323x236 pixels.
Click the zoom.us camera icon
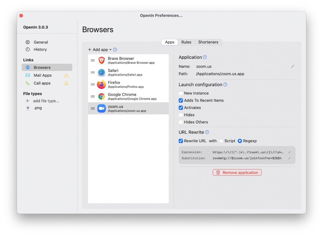101,108
